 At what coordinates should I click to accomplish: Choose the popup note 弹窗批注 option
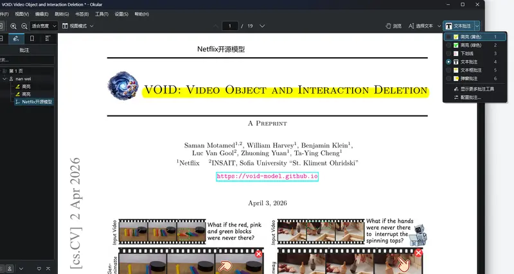pos(469,78)
